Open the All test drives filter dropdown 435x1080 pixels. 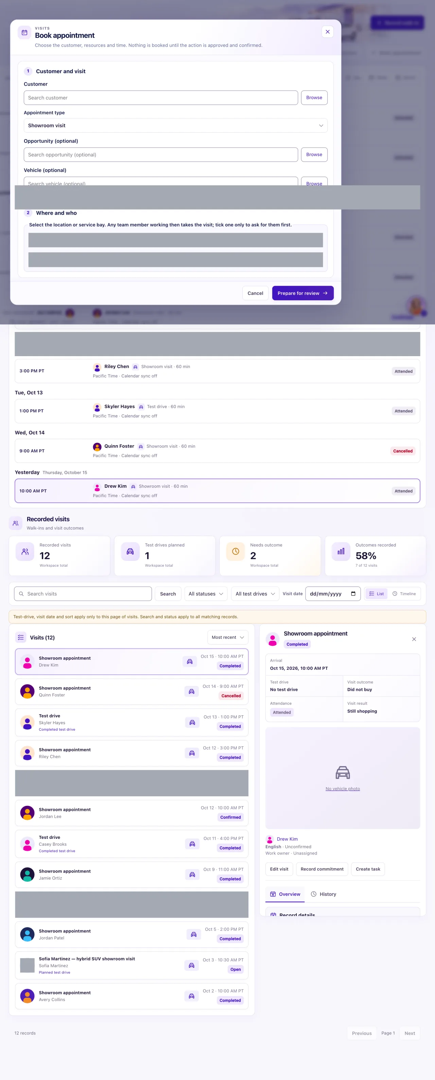coord(255,594)
